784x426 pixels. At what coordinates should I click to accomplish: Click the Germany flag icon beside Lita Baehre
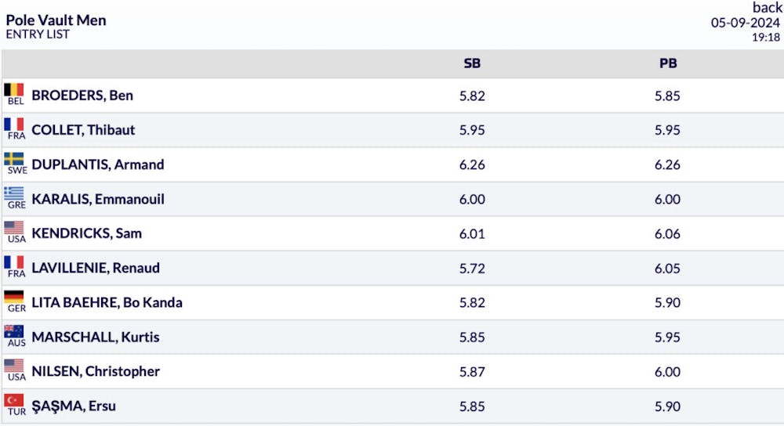point(14,297)
